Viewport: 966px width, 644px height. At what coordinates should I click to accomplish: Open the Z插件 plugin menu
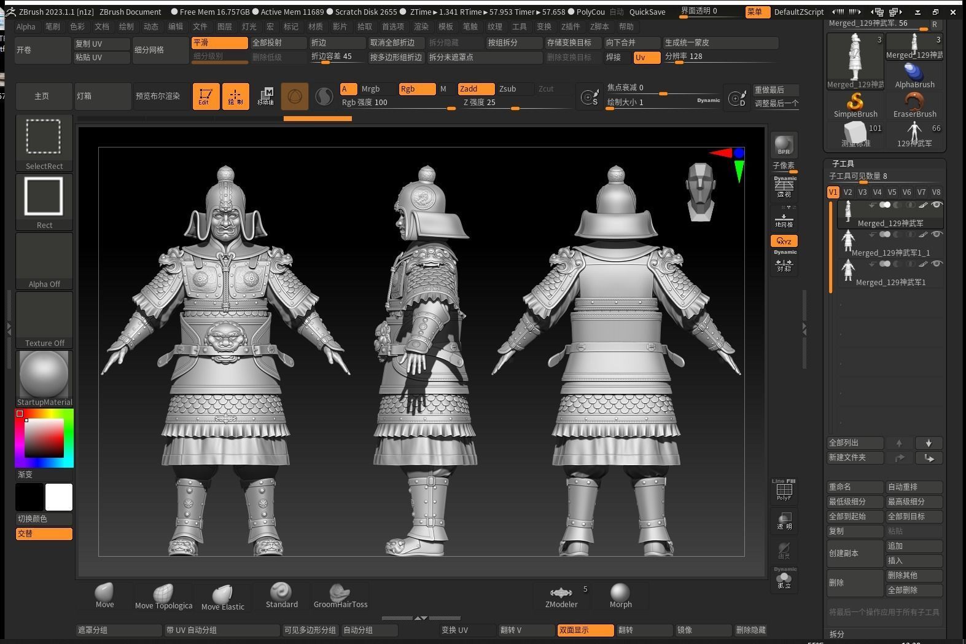[x=571, y=26]
